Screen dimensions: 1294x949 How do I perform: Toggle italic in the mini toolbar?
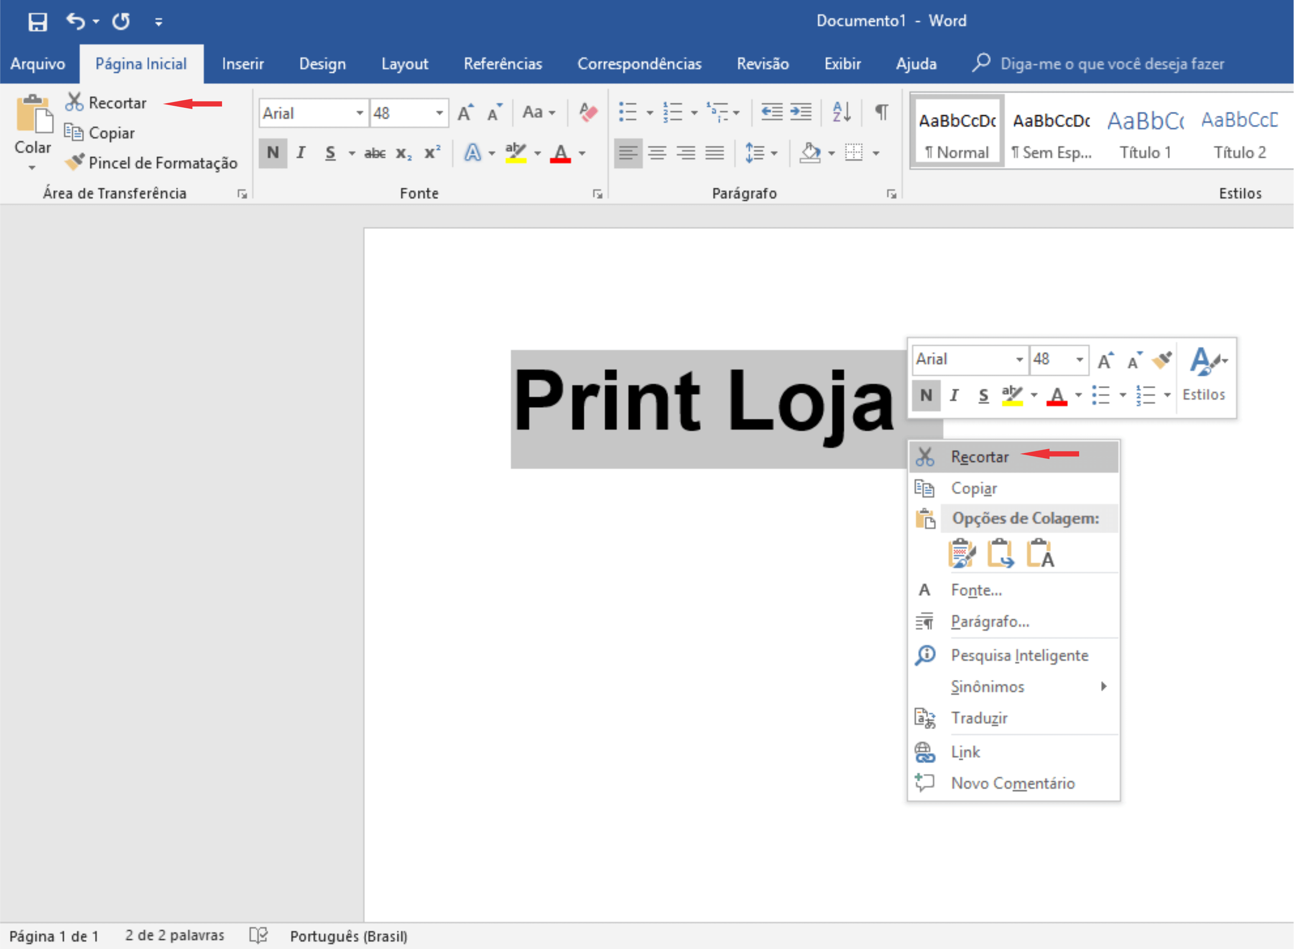click(x=955, y=395)
